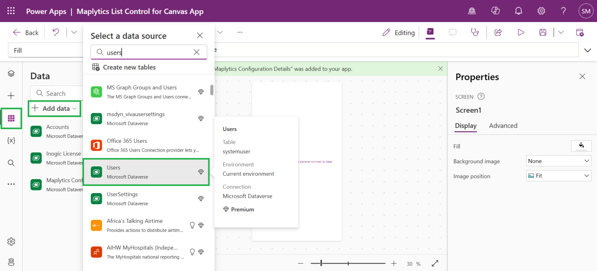Open Copilot from the top header
The height and width of the screenshot is (271, 597).
coord(495,11)
